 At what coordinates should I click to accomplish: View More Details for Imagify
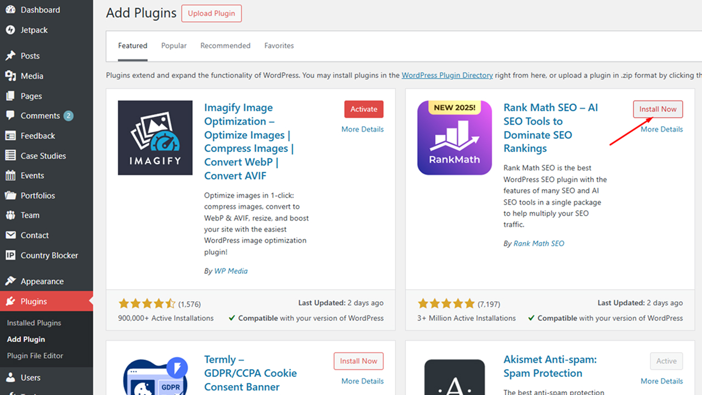click(362, 129)
